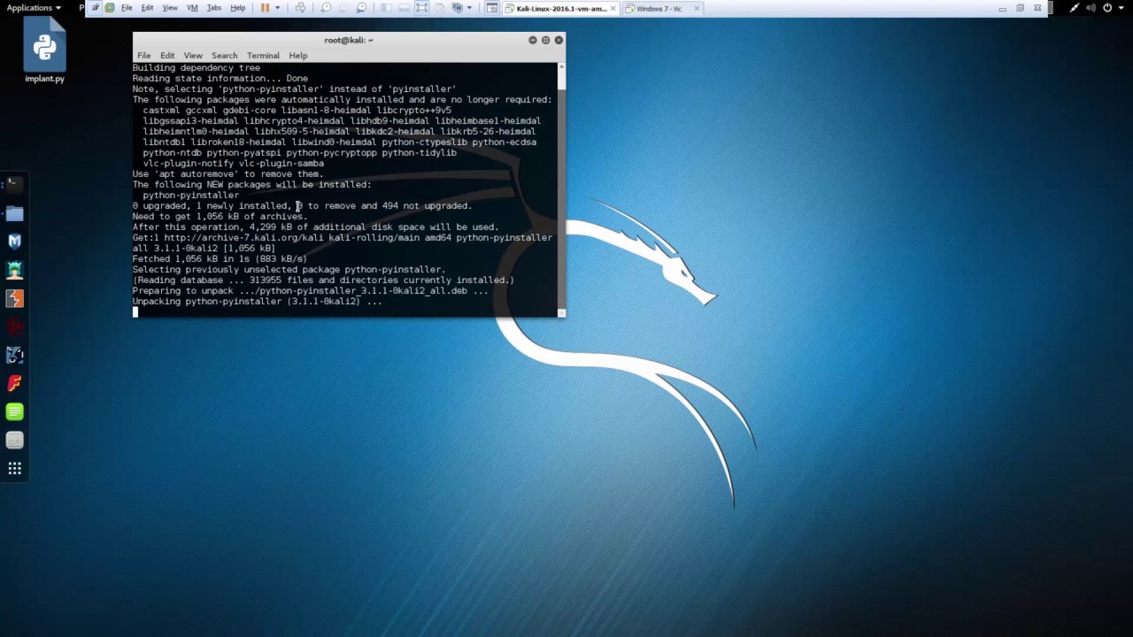Click the text 'Unpacking python-pyinstaller (3.1.1-0kali2) ...'
This screenshot has height=637, width=1133.
pyautogui.click(x=257, y=301)
